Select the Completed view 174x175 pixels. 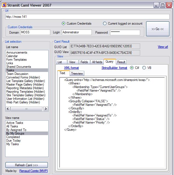pos(27,137)
